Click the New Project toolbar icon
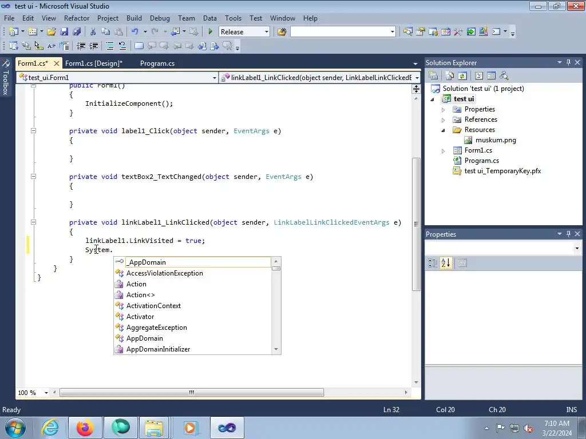The width and height of the screenshot is (586, 439). (x=14, y=32)
